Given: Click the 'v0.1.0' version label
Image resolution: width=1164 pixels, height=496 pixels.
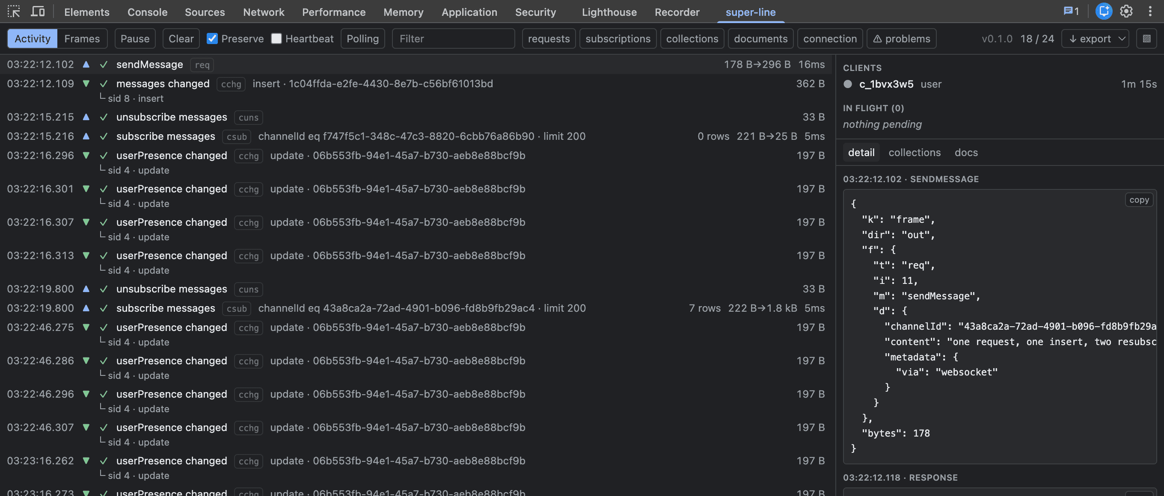Looking at the screenshot, I should 997,39.
